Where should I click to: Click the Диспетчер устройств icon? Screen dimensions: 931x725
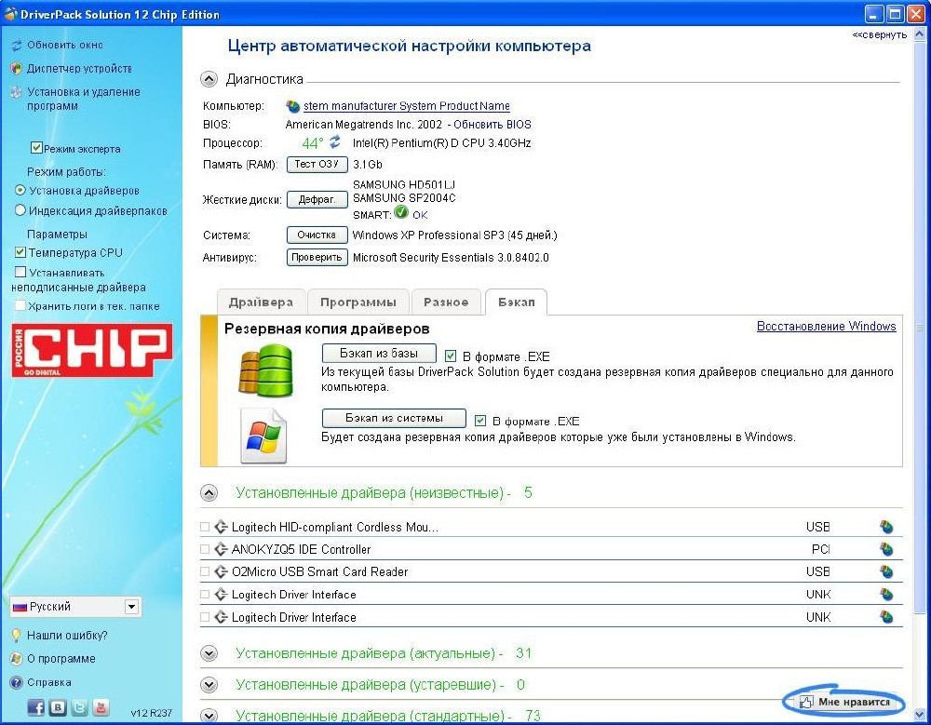(x=17, y=69)
